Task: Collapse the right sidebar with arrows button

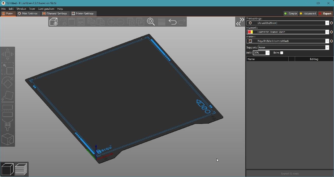Action: click(x=240, y=22)
